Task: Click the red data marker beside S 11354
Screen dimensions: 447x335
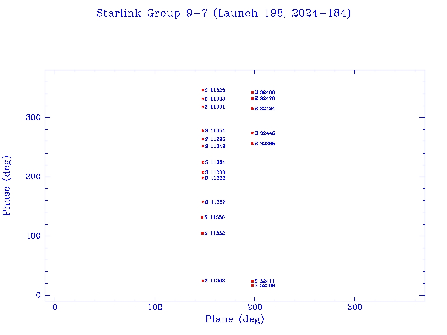Action: (203, 130)
